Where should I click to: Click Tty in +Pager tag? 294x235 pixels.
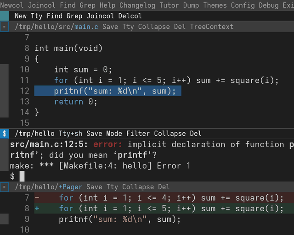[x=112, y=187]
